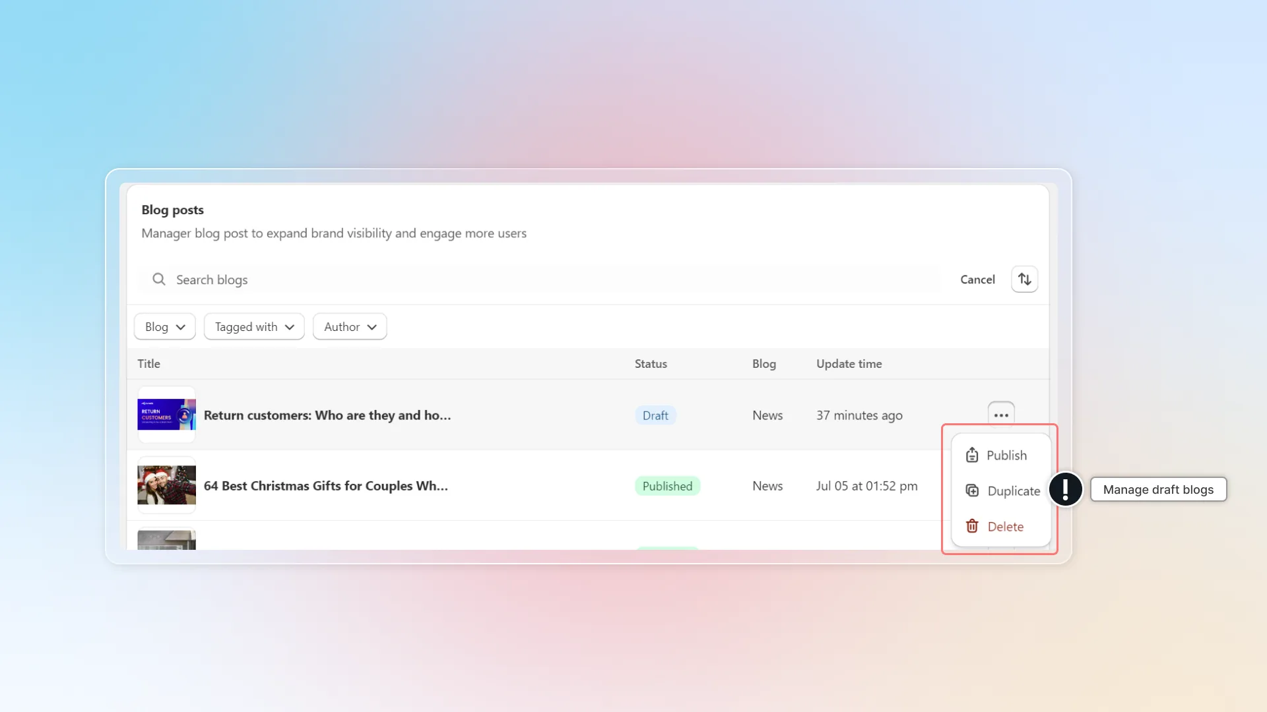Viewport: 1267px width, 712px height.
Task: Click the Duplicate icon in menu
Action: point(972,490)
